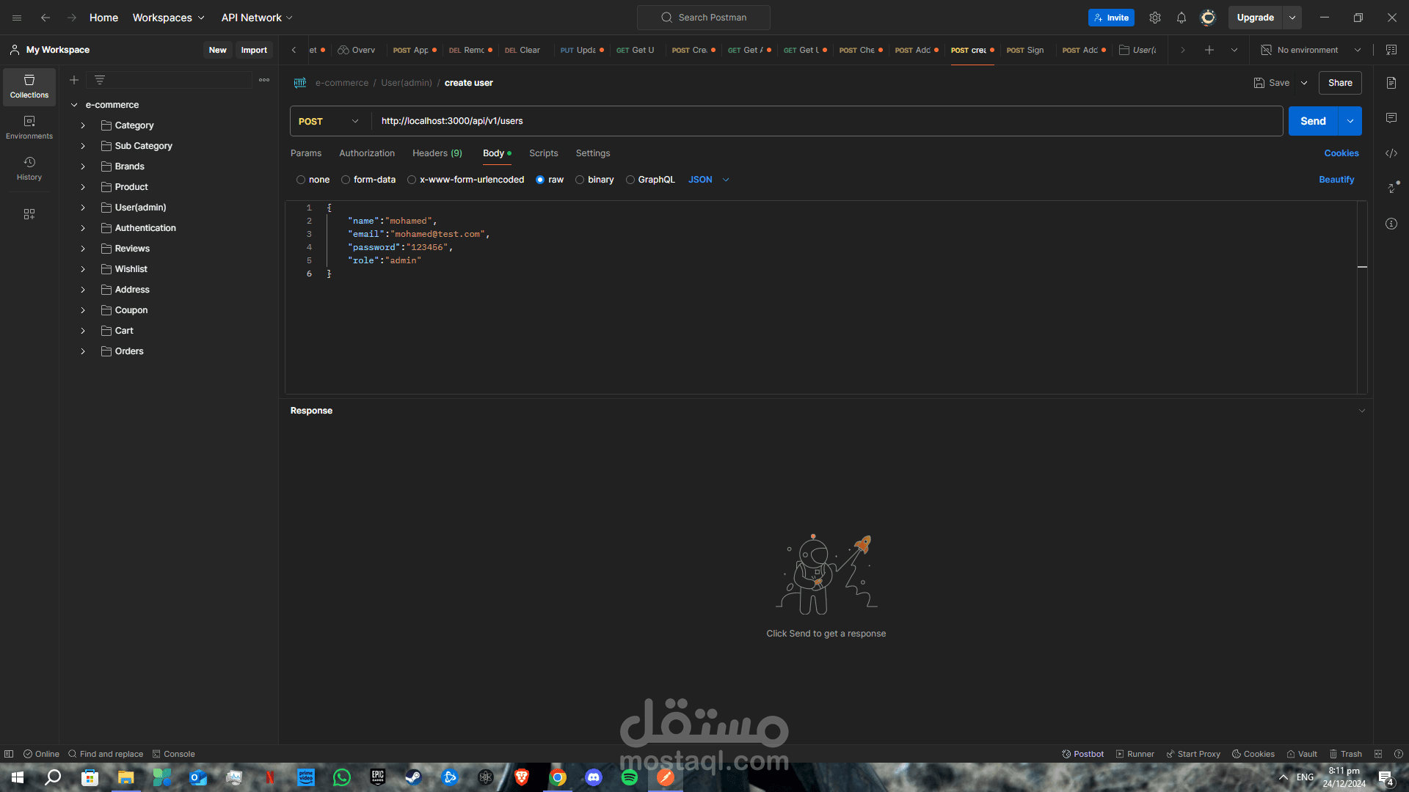Open the code snippet icon on right sidebar
Viewport: 1409px width, 792px height.
click(1391, 153)
